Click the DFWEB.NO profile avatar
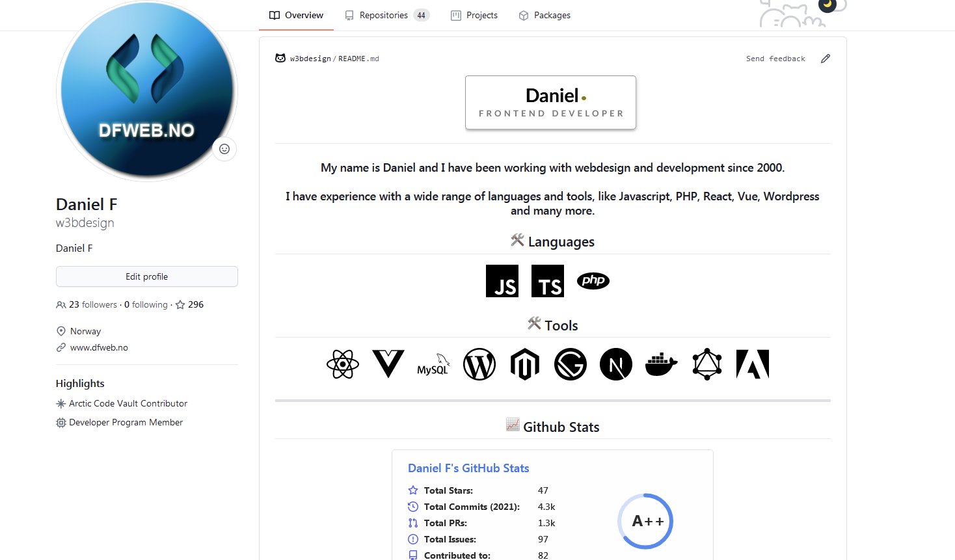This screenshot has width=955, height=560. [147, 90]
